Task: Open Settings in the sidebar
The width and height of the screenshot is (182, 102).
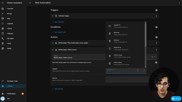Action: (13, 86)
